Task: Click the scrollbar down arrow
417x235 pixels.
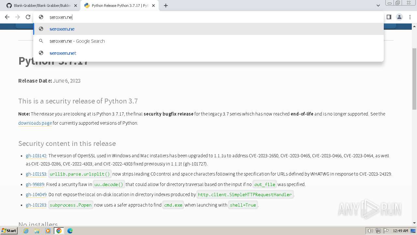Action: coord(414,223)
